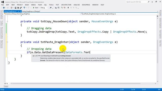Click the Navigate Forward arrow icon
The image size is (162, 91).
[x=8, y=8]
